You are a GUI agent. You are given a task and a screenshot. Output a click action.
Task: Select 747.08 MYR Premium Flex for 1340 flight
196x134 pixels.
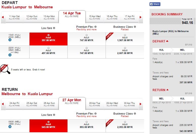(x=86, y=35)
